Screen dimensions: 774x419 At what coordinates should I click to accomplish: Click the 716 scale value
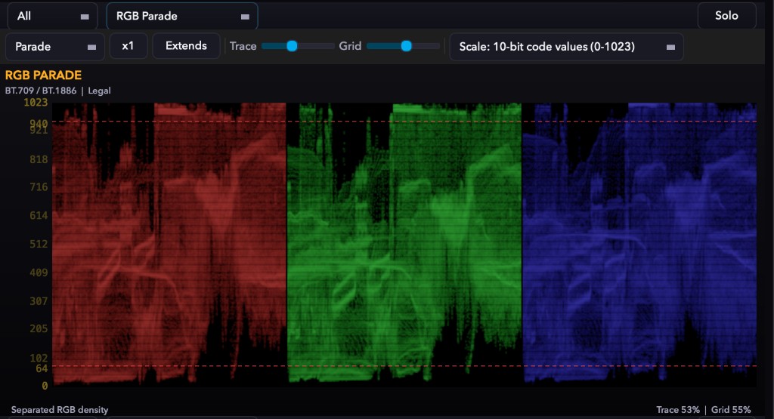[x=39, y=186]
